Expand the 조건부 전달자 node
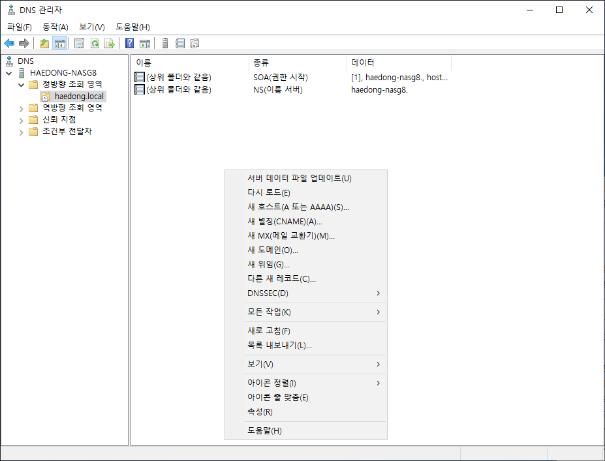This screenshot has width=605, height=461. point(22,132)
